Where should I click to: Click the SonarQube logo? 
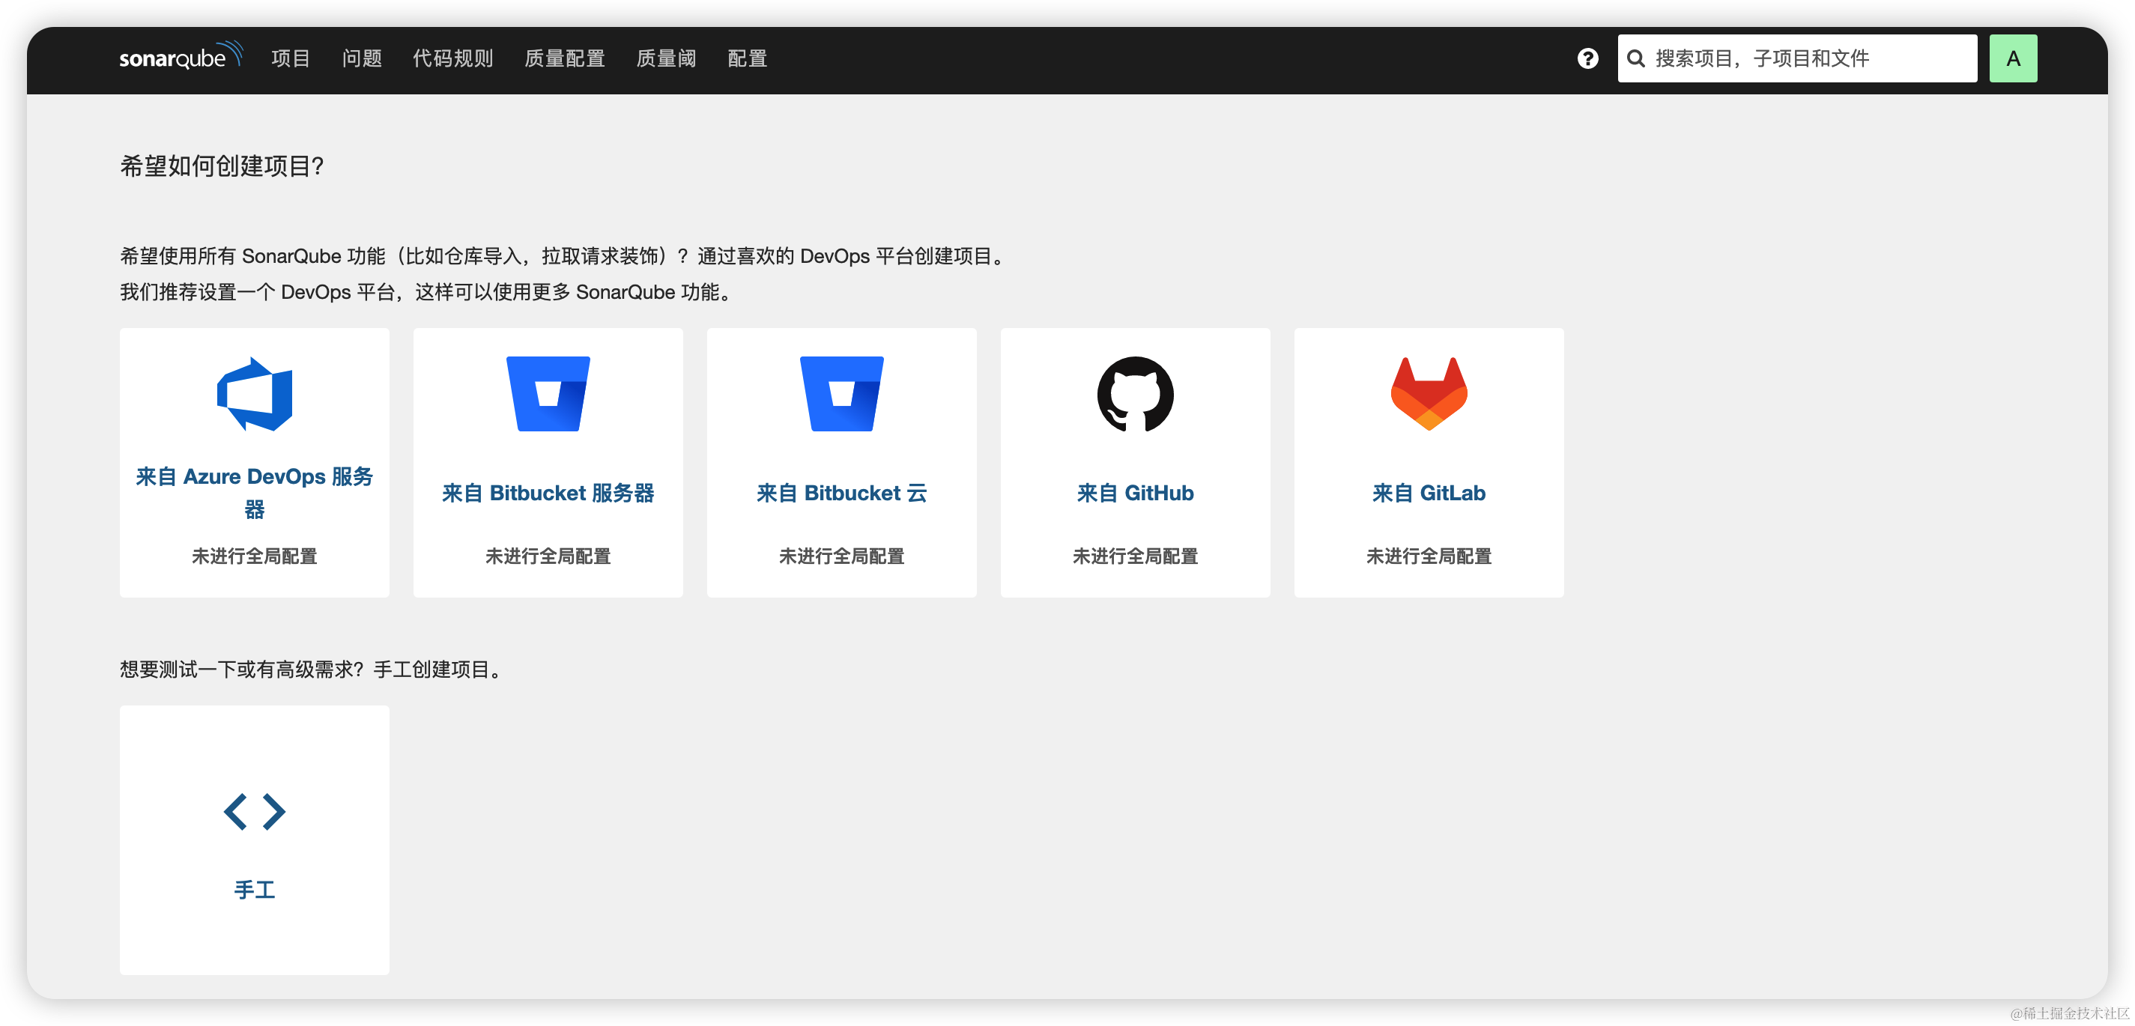point(180,56)
